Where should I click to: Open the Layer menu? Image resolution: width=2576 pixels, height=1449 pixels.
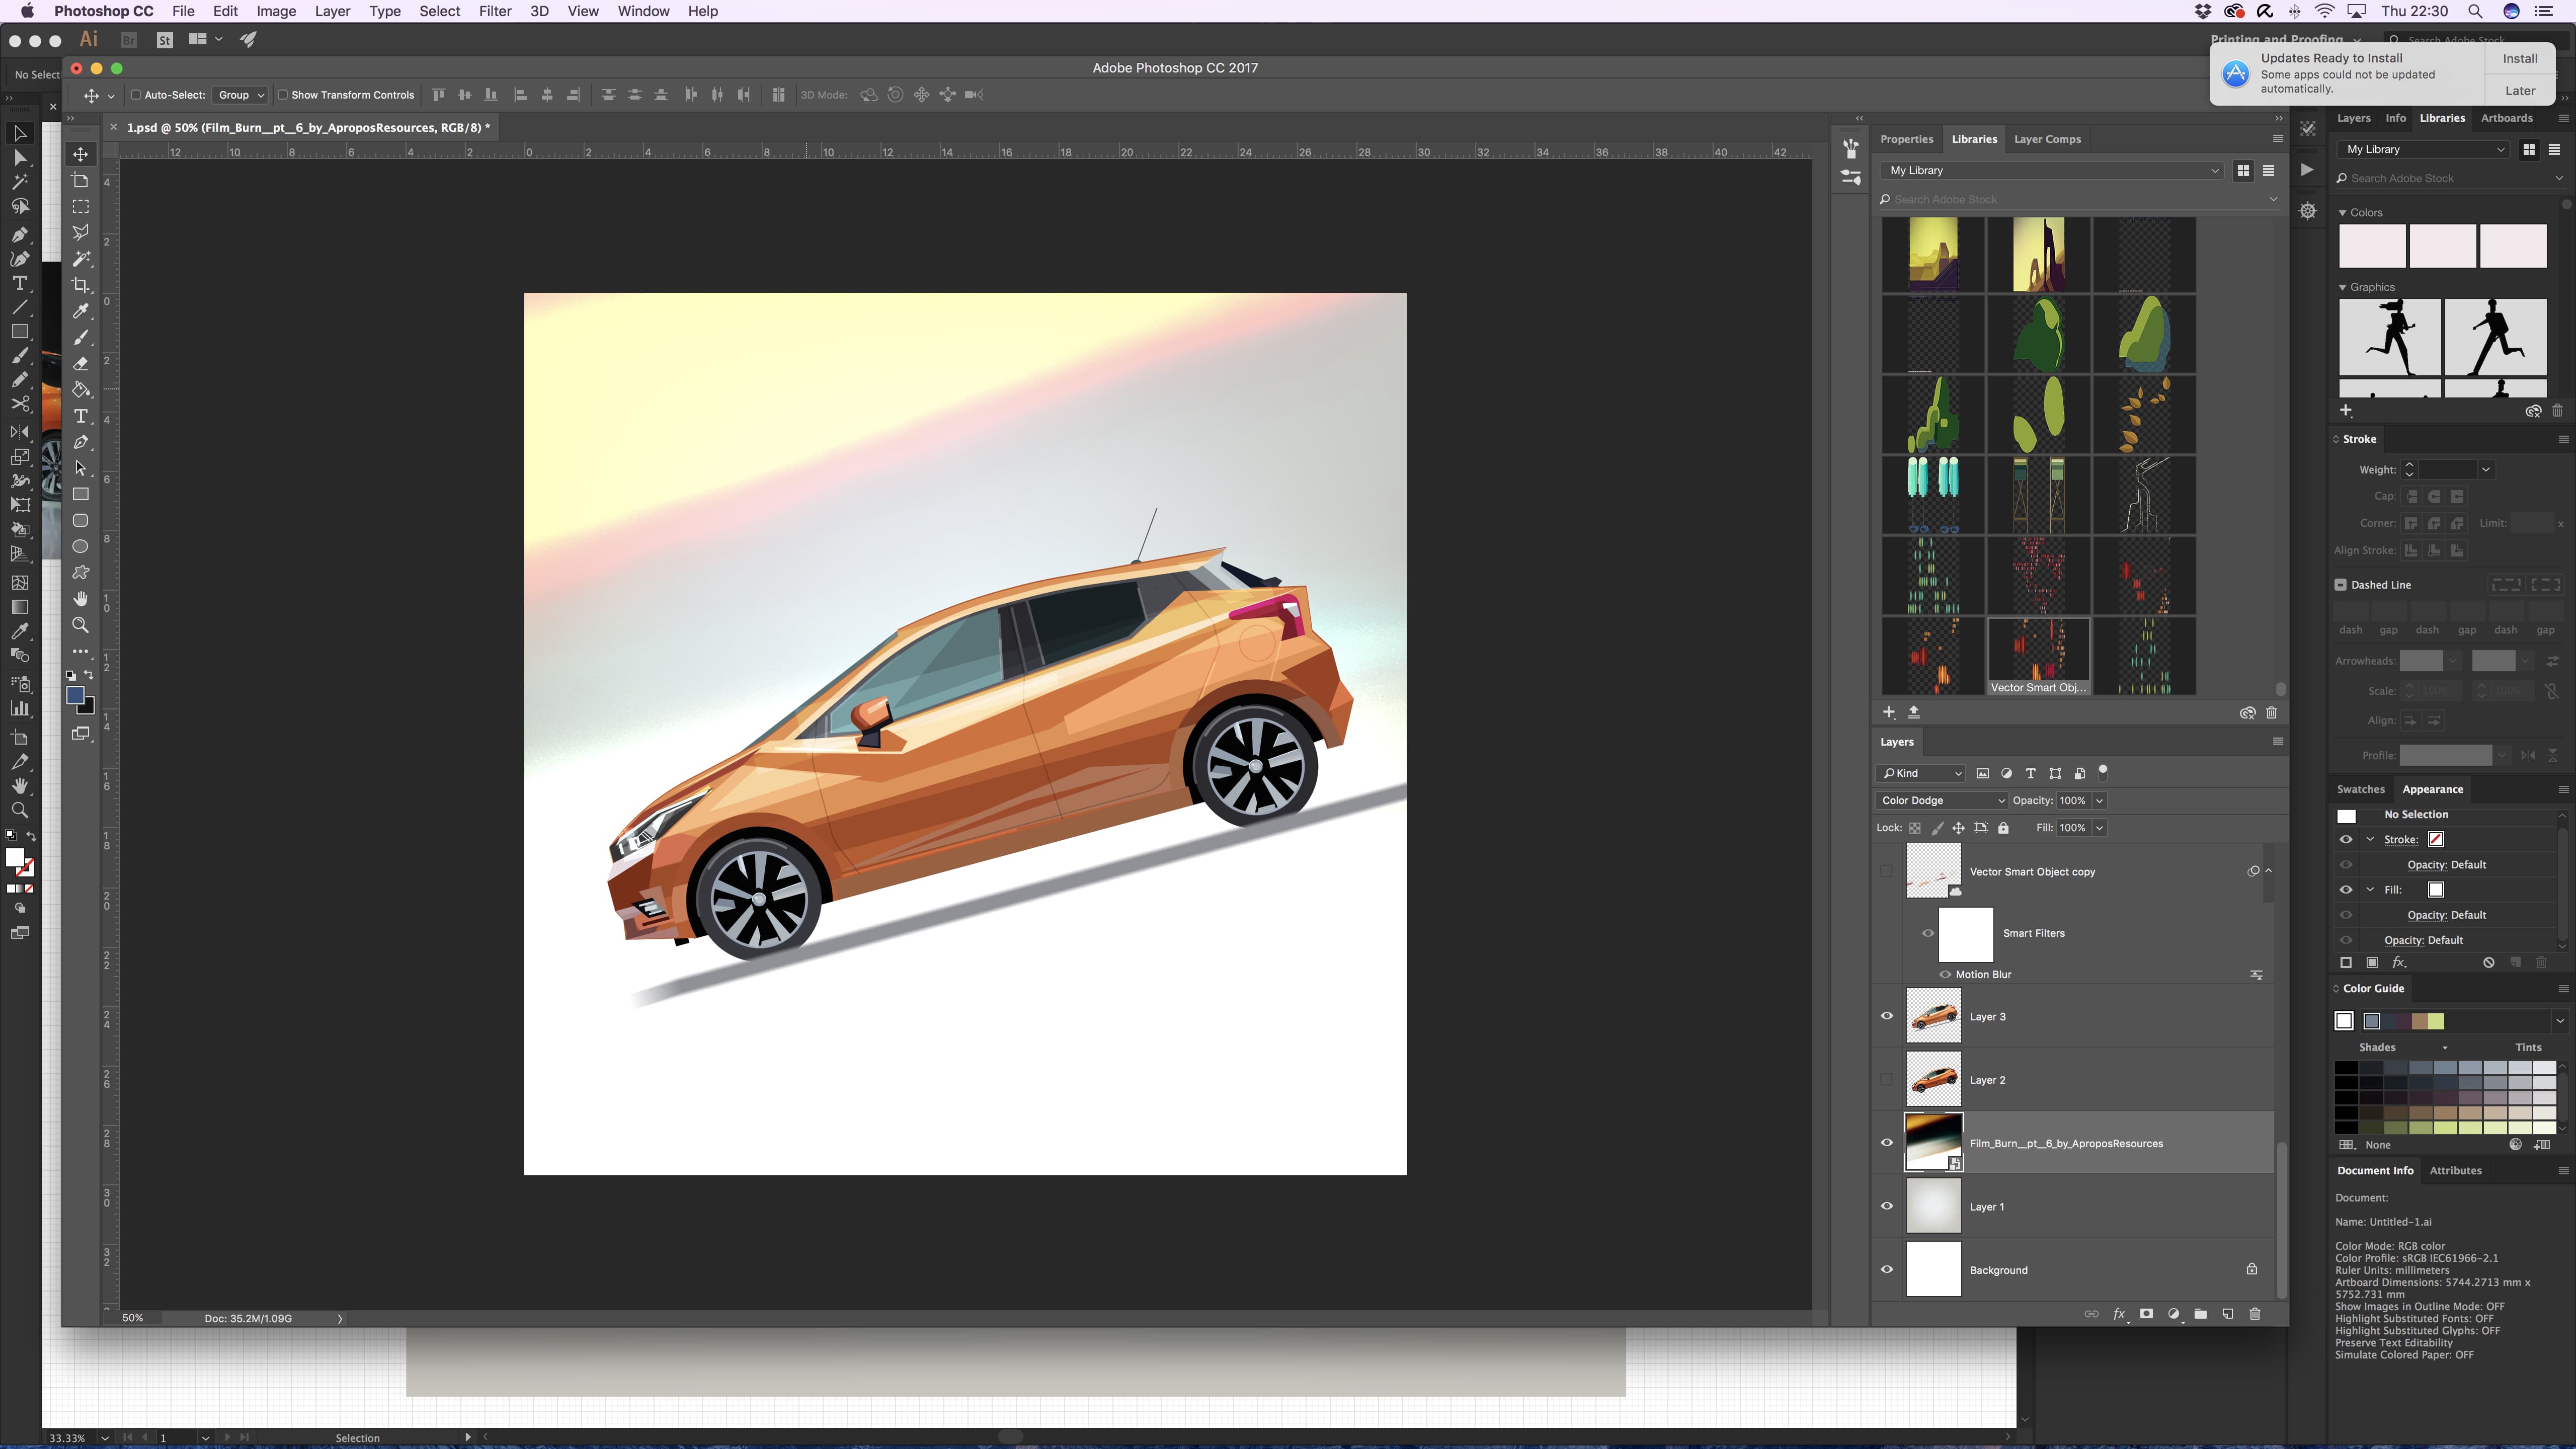(x=332, y=11)
